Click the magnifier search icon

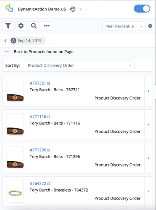[34, 26]
